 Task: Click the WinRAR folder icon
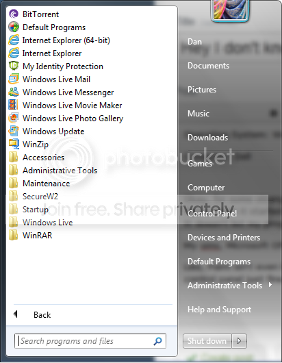(13, 235)
